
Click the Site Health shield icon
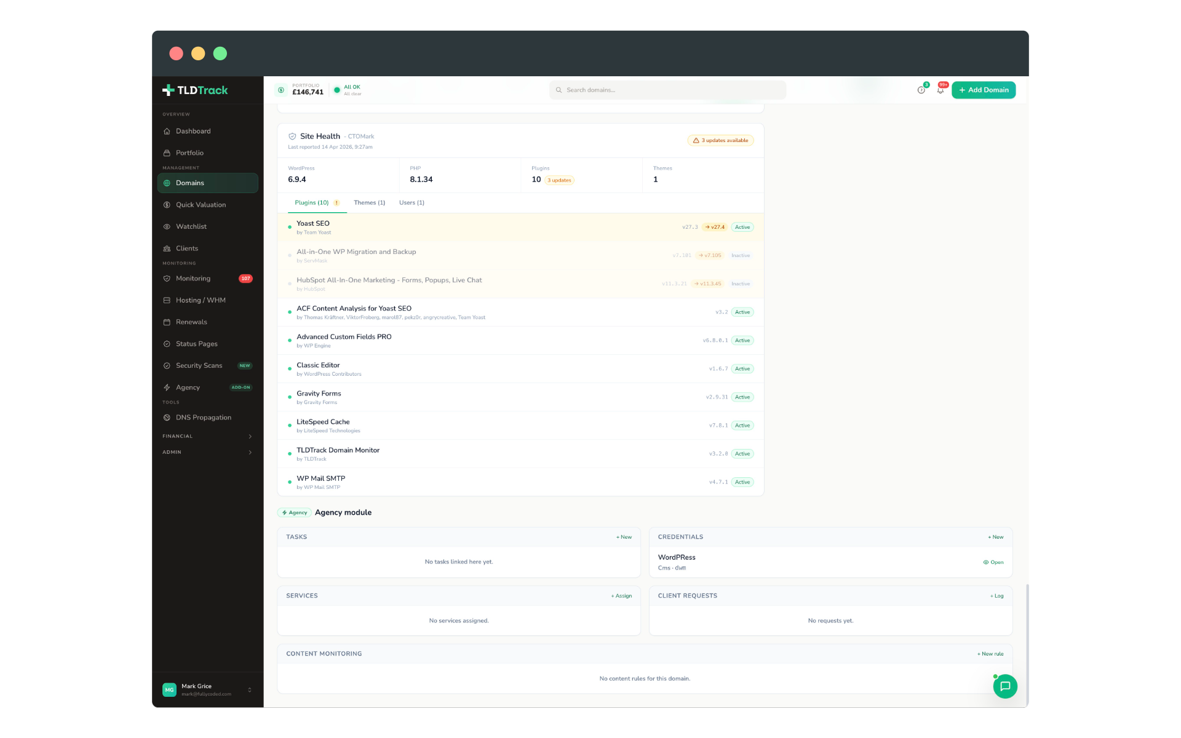point(292,137)
